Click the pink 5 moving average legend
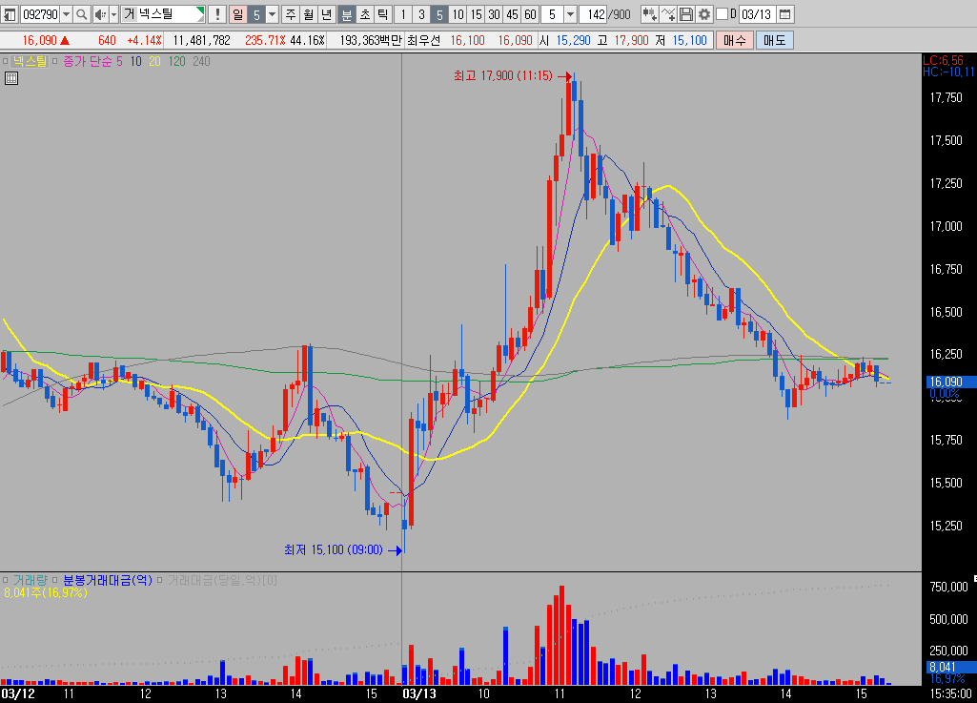Viewport: 977px width, 703px height. click(x=120, y=61)
